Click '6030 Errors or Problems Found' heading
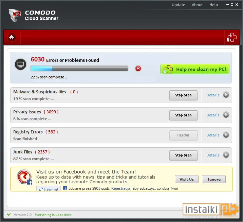 point(65,59)
